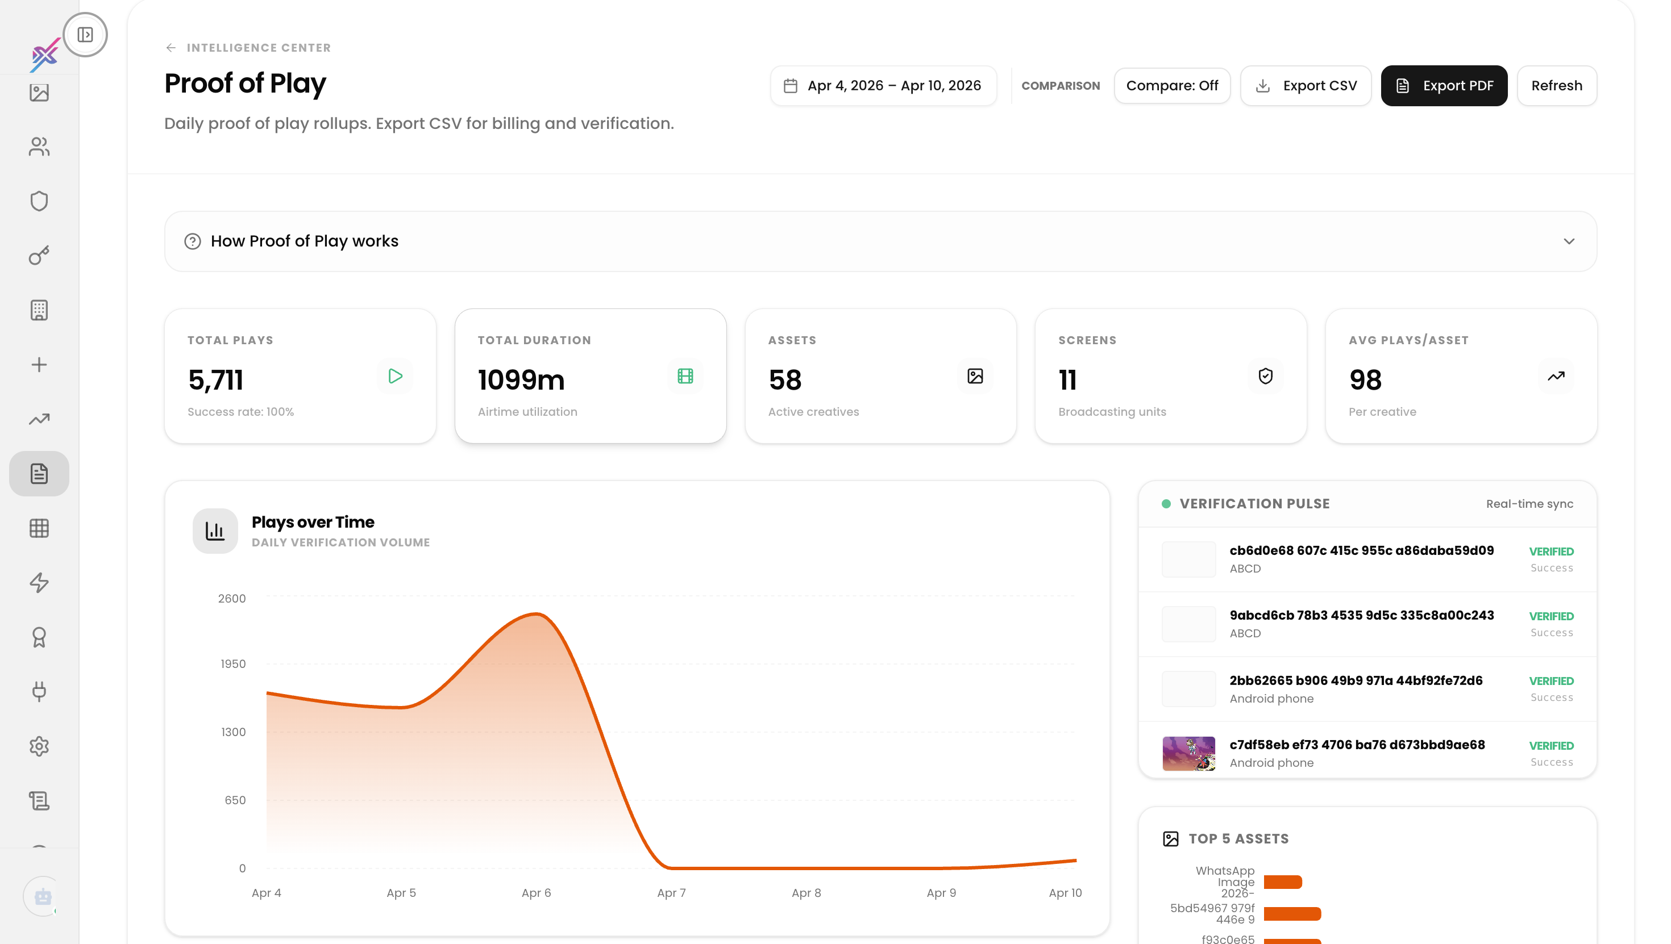Open the trending analytics icon in sidebar
Image resolution: width=1671 pixels, height=944 pixels.
39,419
